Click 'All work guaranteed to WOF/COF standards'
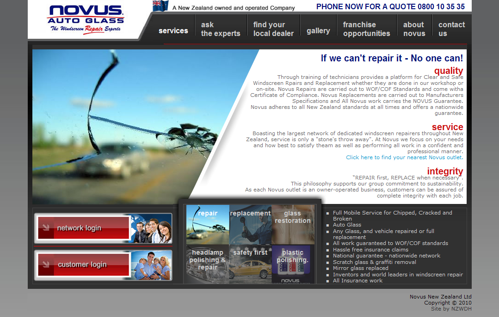 [x=390, y=243]
